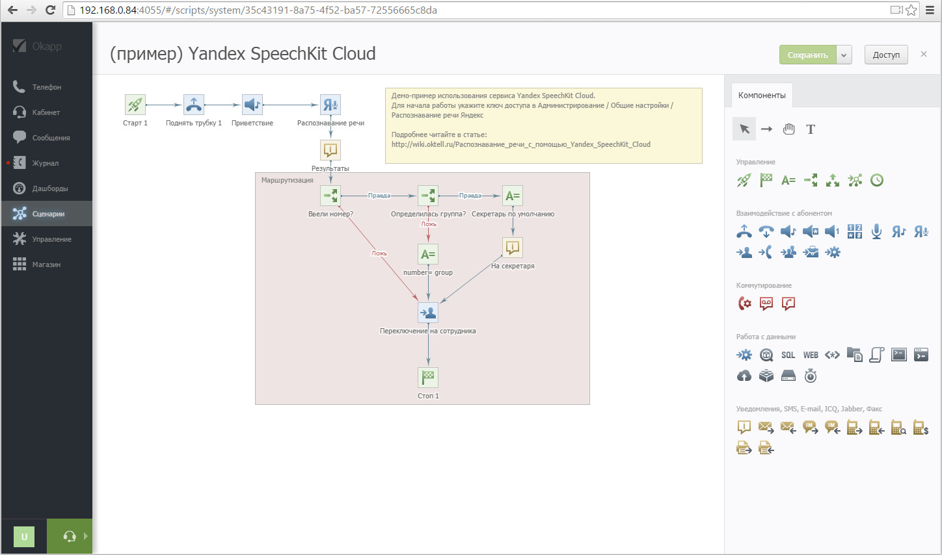Select the text T tool
This screenshot has width=942, height=555.
811,129
